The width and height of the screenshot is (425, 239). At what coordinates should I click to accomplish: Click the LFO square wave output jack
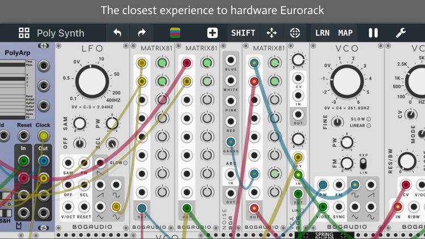116,185
